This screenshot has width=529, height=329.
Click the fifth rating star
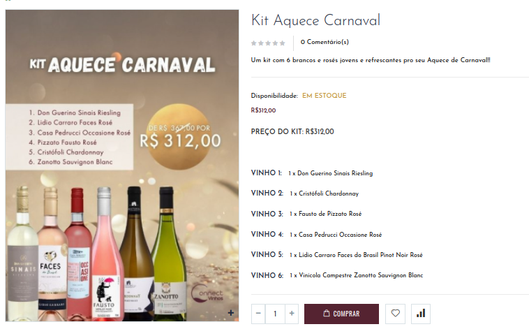(x=283, y=43)
